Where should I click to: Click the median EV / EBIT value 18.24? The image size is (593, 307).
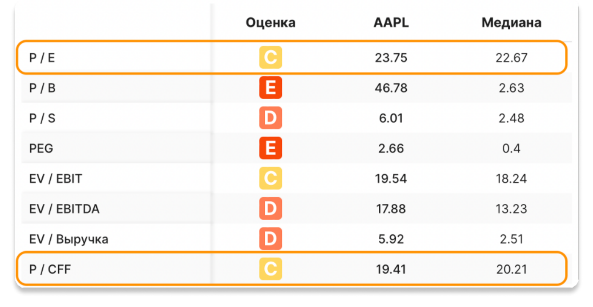pos(511,179)
